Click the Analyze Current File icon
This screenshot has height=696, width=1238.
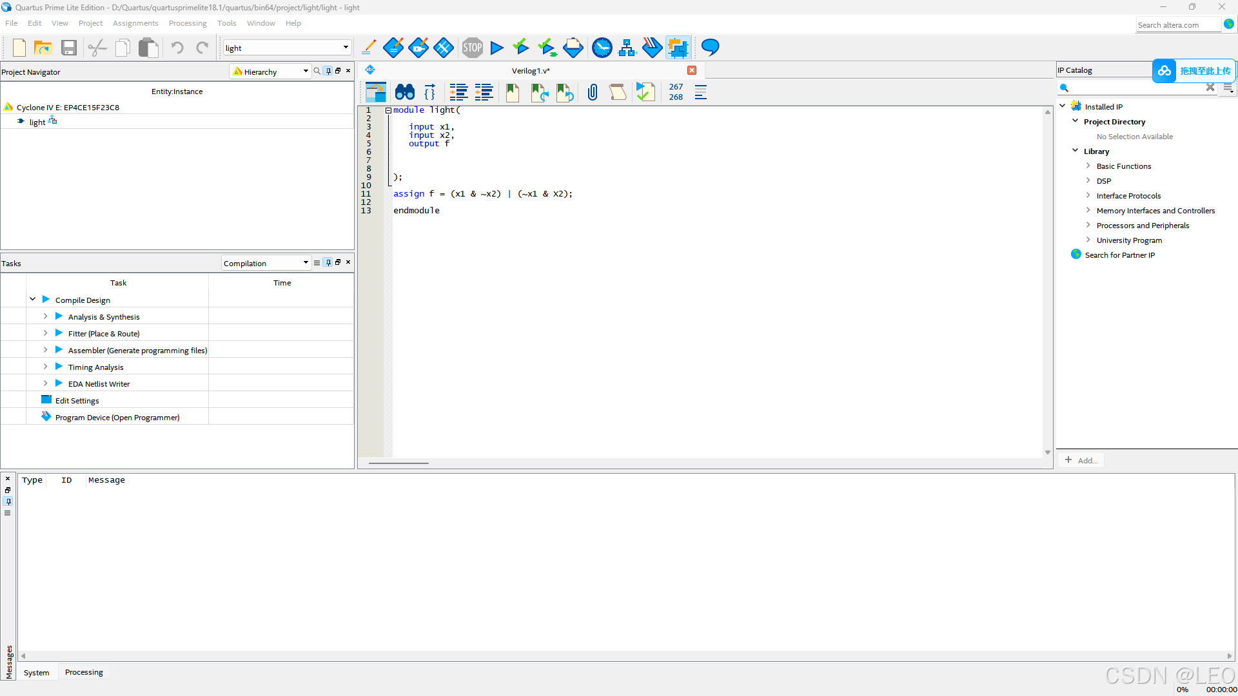pos(645,92)
